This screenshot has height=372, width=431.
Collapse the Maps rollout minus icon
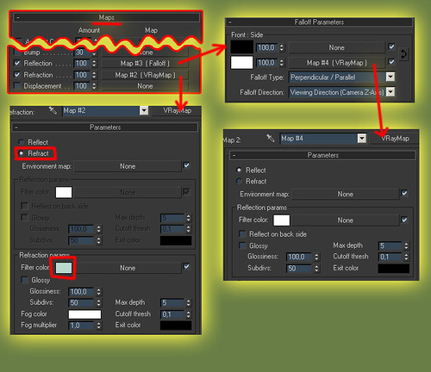18,17
